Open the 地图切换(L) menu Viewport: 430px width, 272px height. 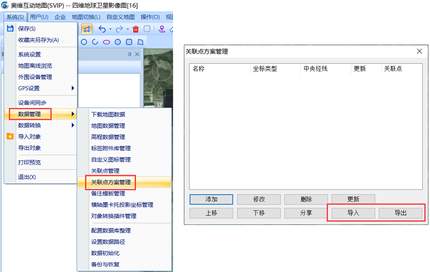(x=86, y=17)
